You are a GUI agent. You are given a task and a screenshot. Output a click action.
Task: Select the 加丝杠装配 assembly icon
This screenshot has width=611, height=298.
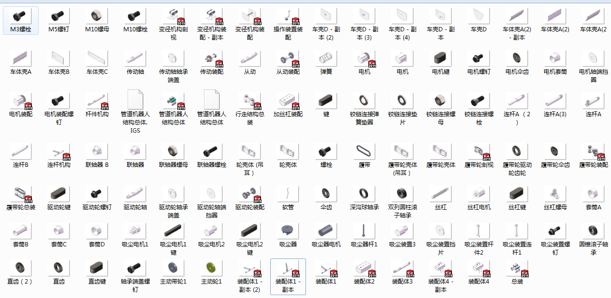[x=288, y=101]
